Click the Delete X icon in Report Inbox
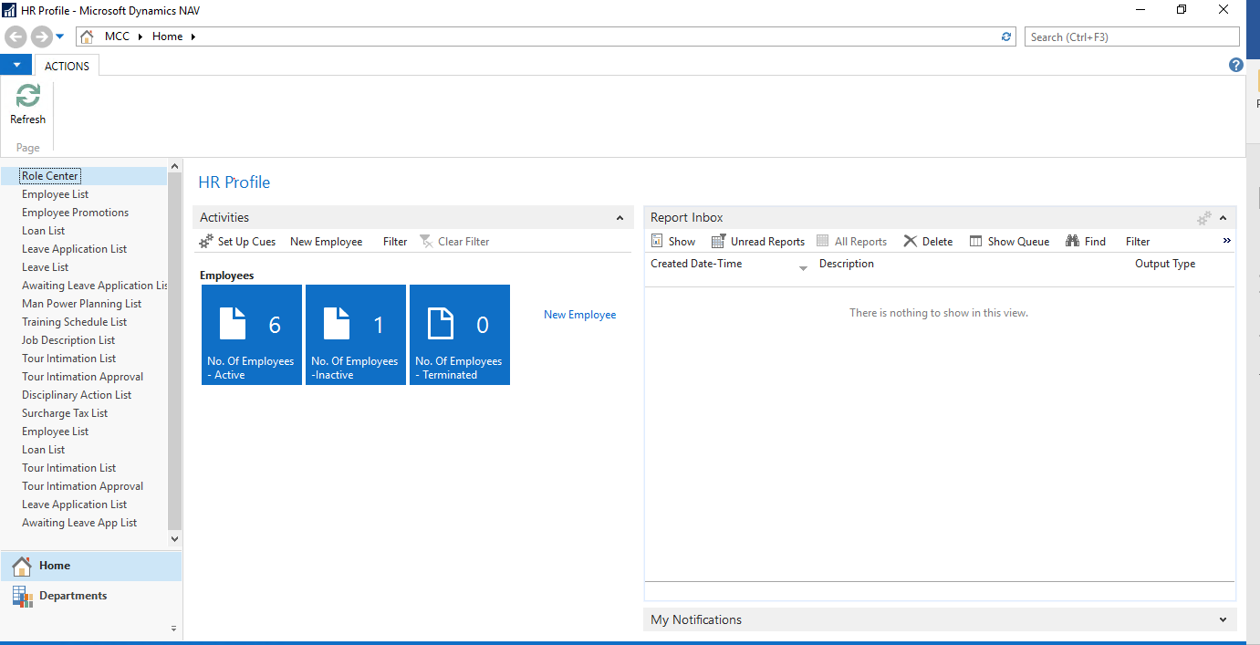Image resolution: width=1260 pixels, height=645 pixels. click(x=911, y=242)
